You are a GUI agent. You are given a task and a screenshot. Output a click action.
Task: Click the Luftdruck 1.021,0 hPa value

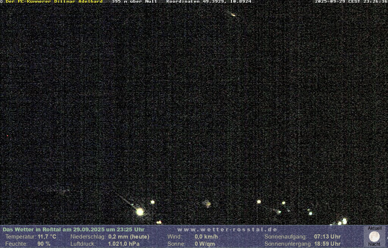click(121, 244)
